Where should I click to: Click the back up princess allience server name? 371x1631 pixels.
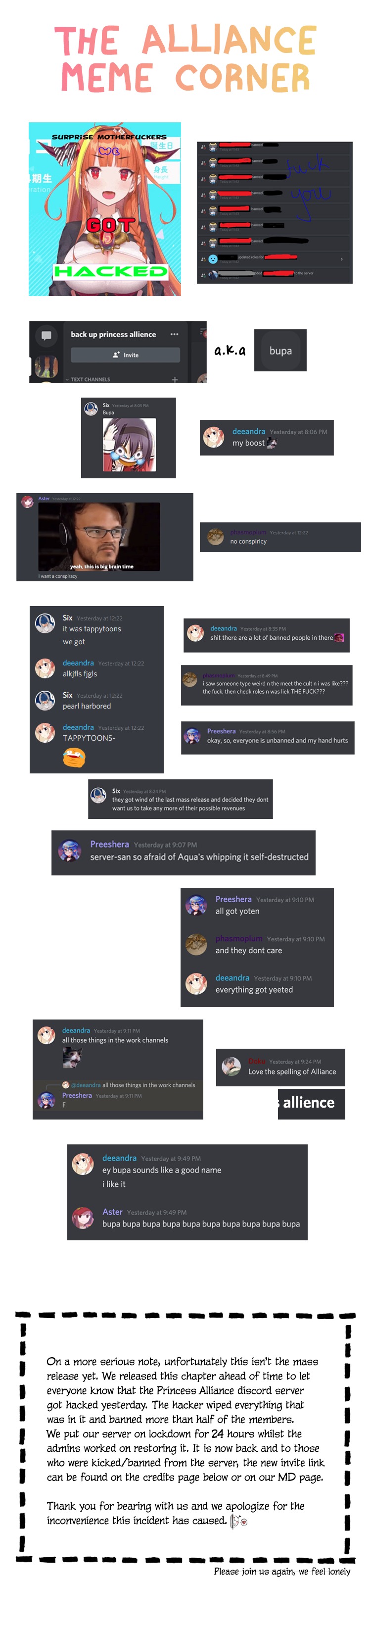click(x=113, y=334)
